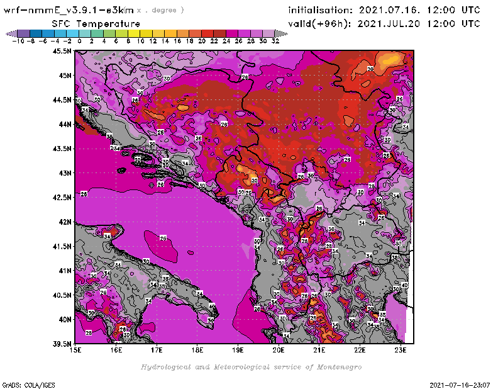Viewport: 503px width, 389px height.
Task: Select the "14" legend tick label
Action: 165,41
